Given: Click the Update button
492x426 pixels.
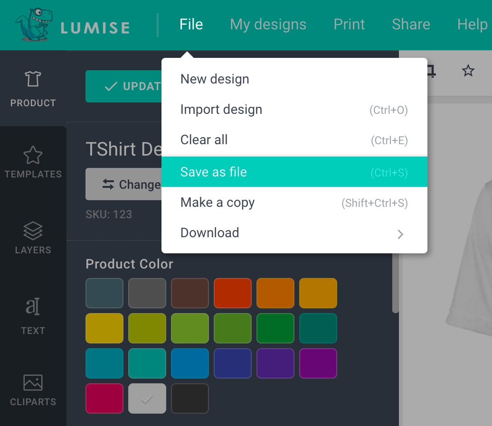Looking at the screenshot, I should point(124,86).
